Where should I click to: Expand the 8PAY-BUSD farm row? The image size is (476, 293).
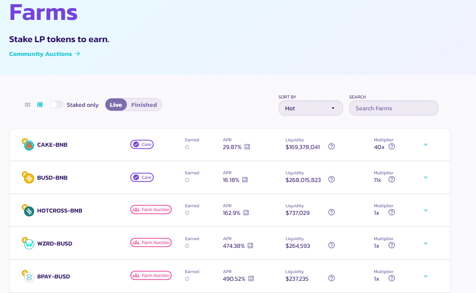pyautogui.click(x=425, y=276)
